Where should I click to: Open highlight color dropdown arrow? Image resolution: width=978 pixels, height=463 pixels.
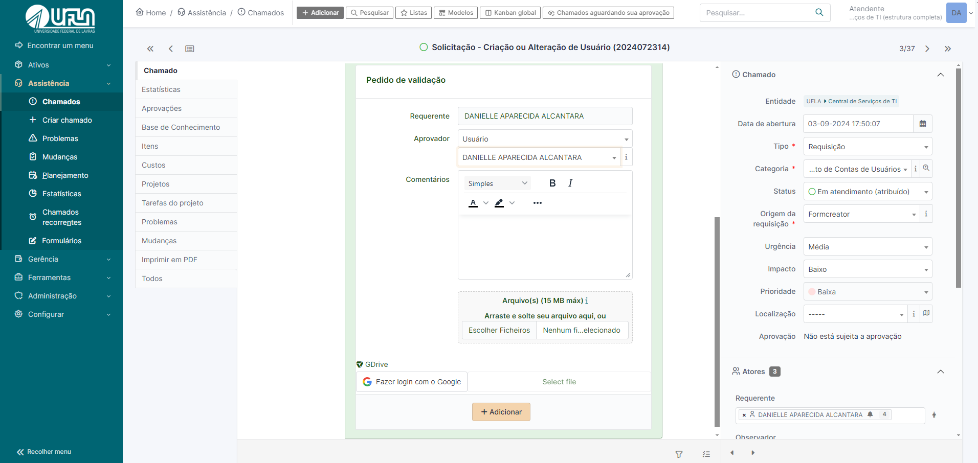(x=512, y=203)
